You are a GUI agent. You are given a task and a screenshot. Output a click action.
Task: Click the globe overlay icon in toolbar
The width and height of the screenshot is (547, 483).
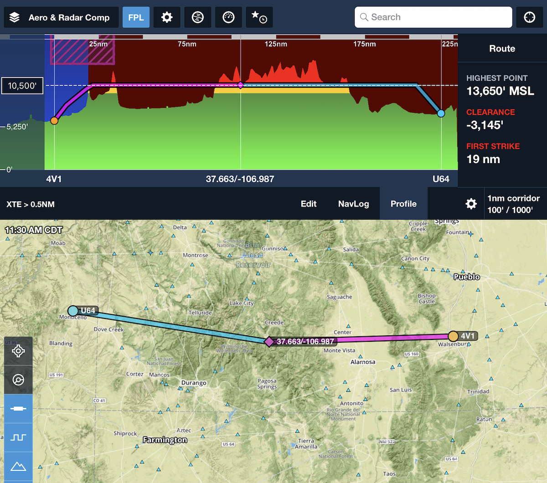point(197,17)
